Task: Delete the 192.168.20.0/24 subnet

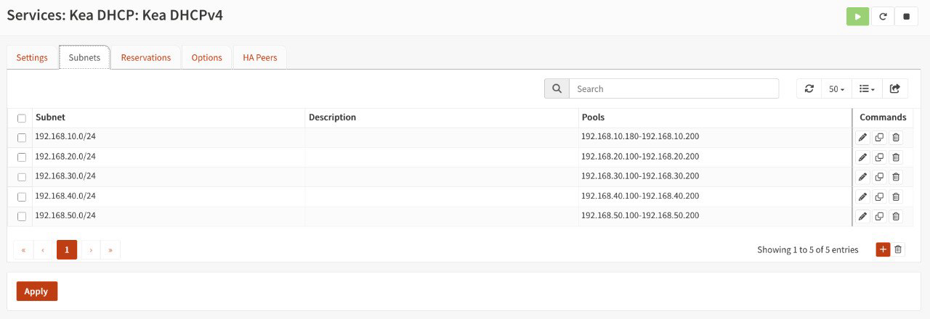Action: 896,157
